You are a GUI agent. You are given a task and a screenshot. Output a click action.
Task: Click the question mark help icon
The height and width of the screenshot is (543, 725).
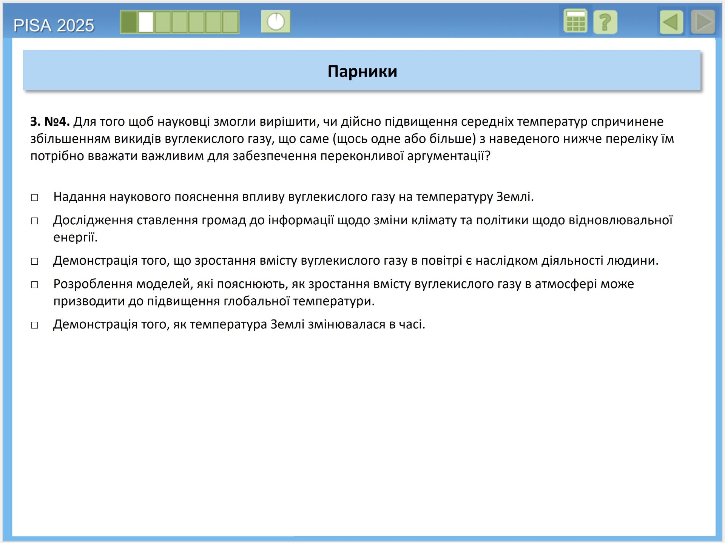[x=605, y=22]
